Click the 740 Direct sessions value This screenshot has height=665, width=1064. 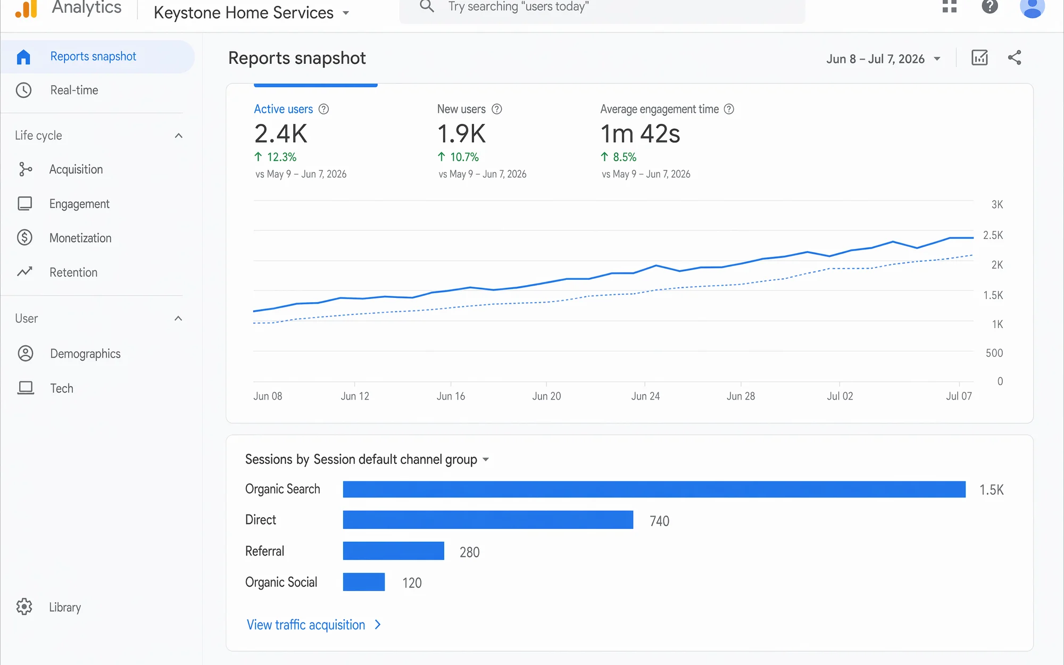(659, 521)
